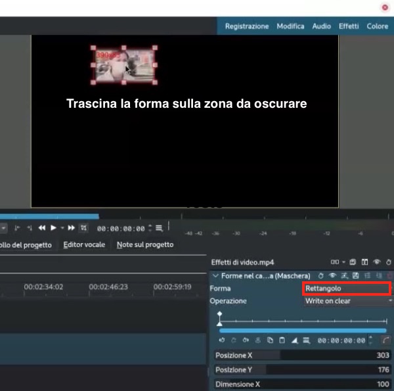The height and width of the screenshot is (391, 394).
Task: Open presets icon on Forme nel canale alfa effect
Action: (x=345, y=276)
